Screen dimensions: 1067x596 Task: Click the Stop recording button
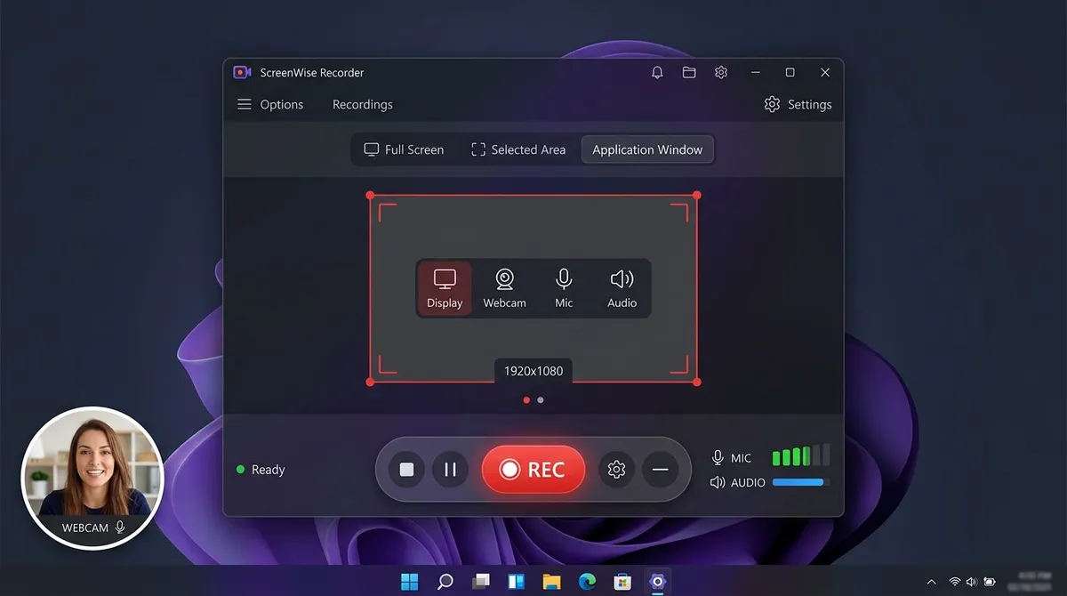point(407,470)
